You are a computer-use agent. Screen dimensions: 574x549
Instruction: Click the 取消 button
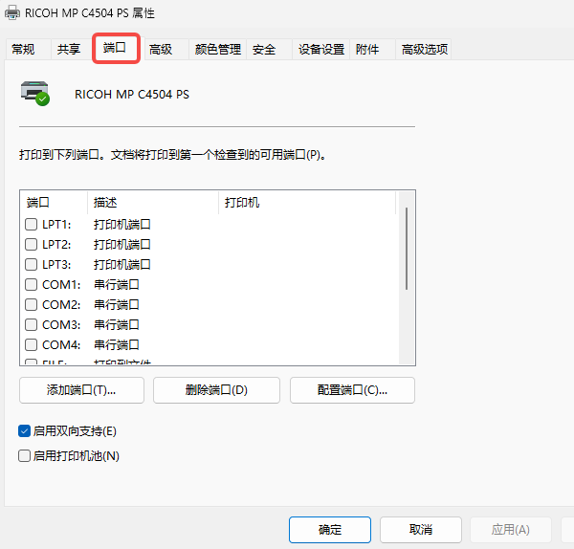pos(421,530)
